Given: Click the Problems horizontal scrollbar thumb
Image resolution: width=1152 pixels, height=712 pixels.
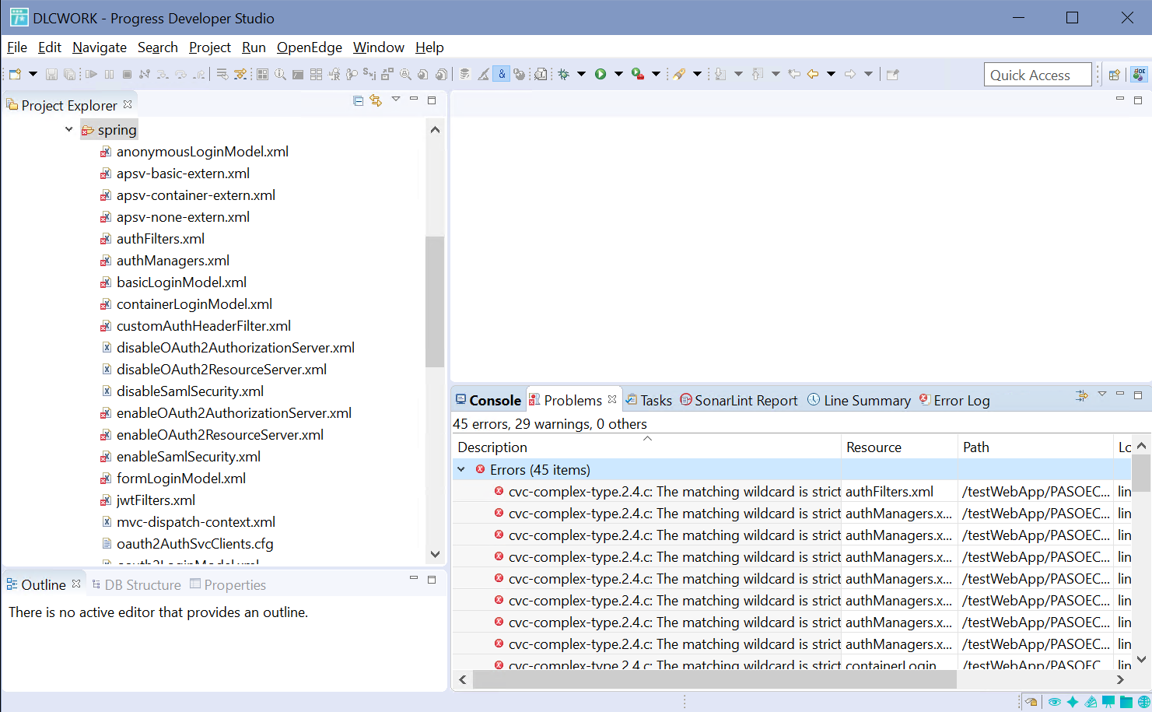Looking at the screenshot, I should point(714,679).
